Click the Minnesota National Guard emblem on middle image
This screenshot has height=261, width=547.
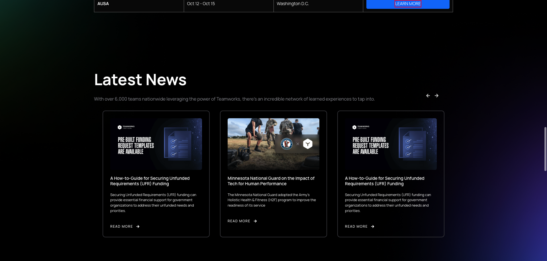click(x=287, y=144)
